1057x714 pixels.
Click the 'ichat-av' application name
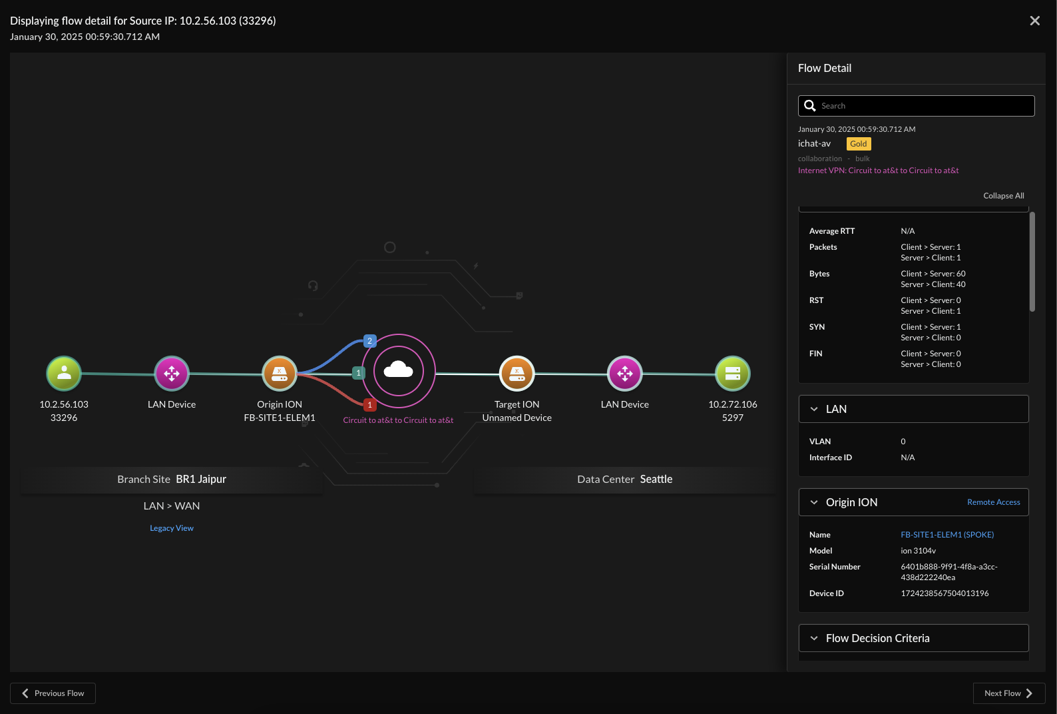point(815,144)
